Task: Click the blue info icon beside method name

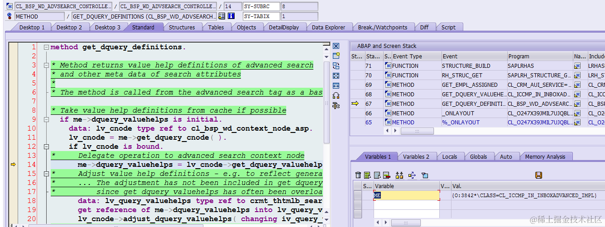Action: (231, 16)
